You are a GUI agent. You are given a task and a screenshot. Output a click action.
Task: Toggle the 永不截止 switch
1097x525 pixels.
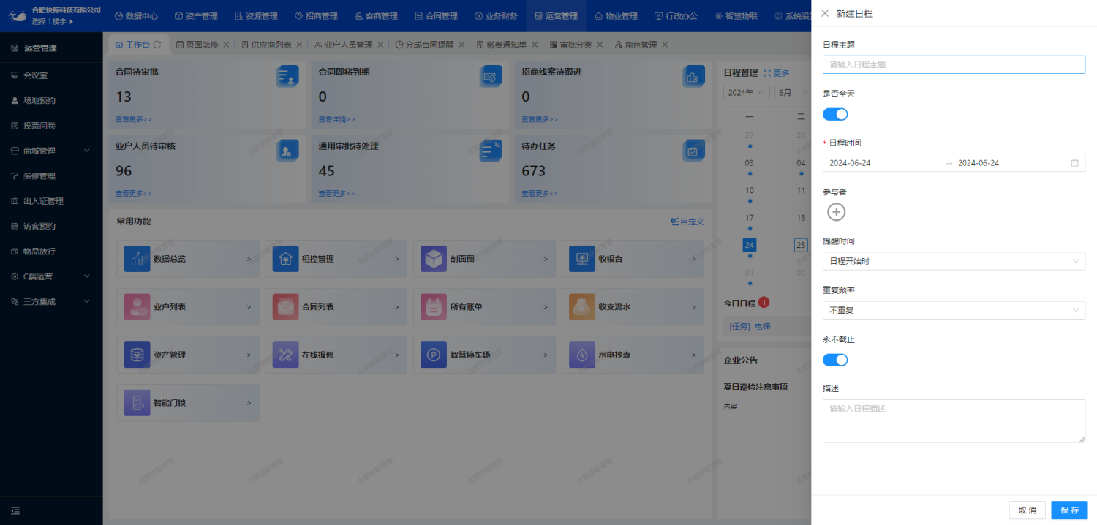835,360
